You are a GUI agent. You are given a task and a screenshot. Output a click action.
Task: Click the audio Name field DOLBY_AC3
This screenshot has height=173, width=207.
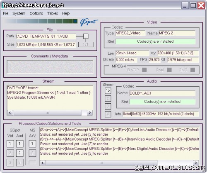point(162,93)
